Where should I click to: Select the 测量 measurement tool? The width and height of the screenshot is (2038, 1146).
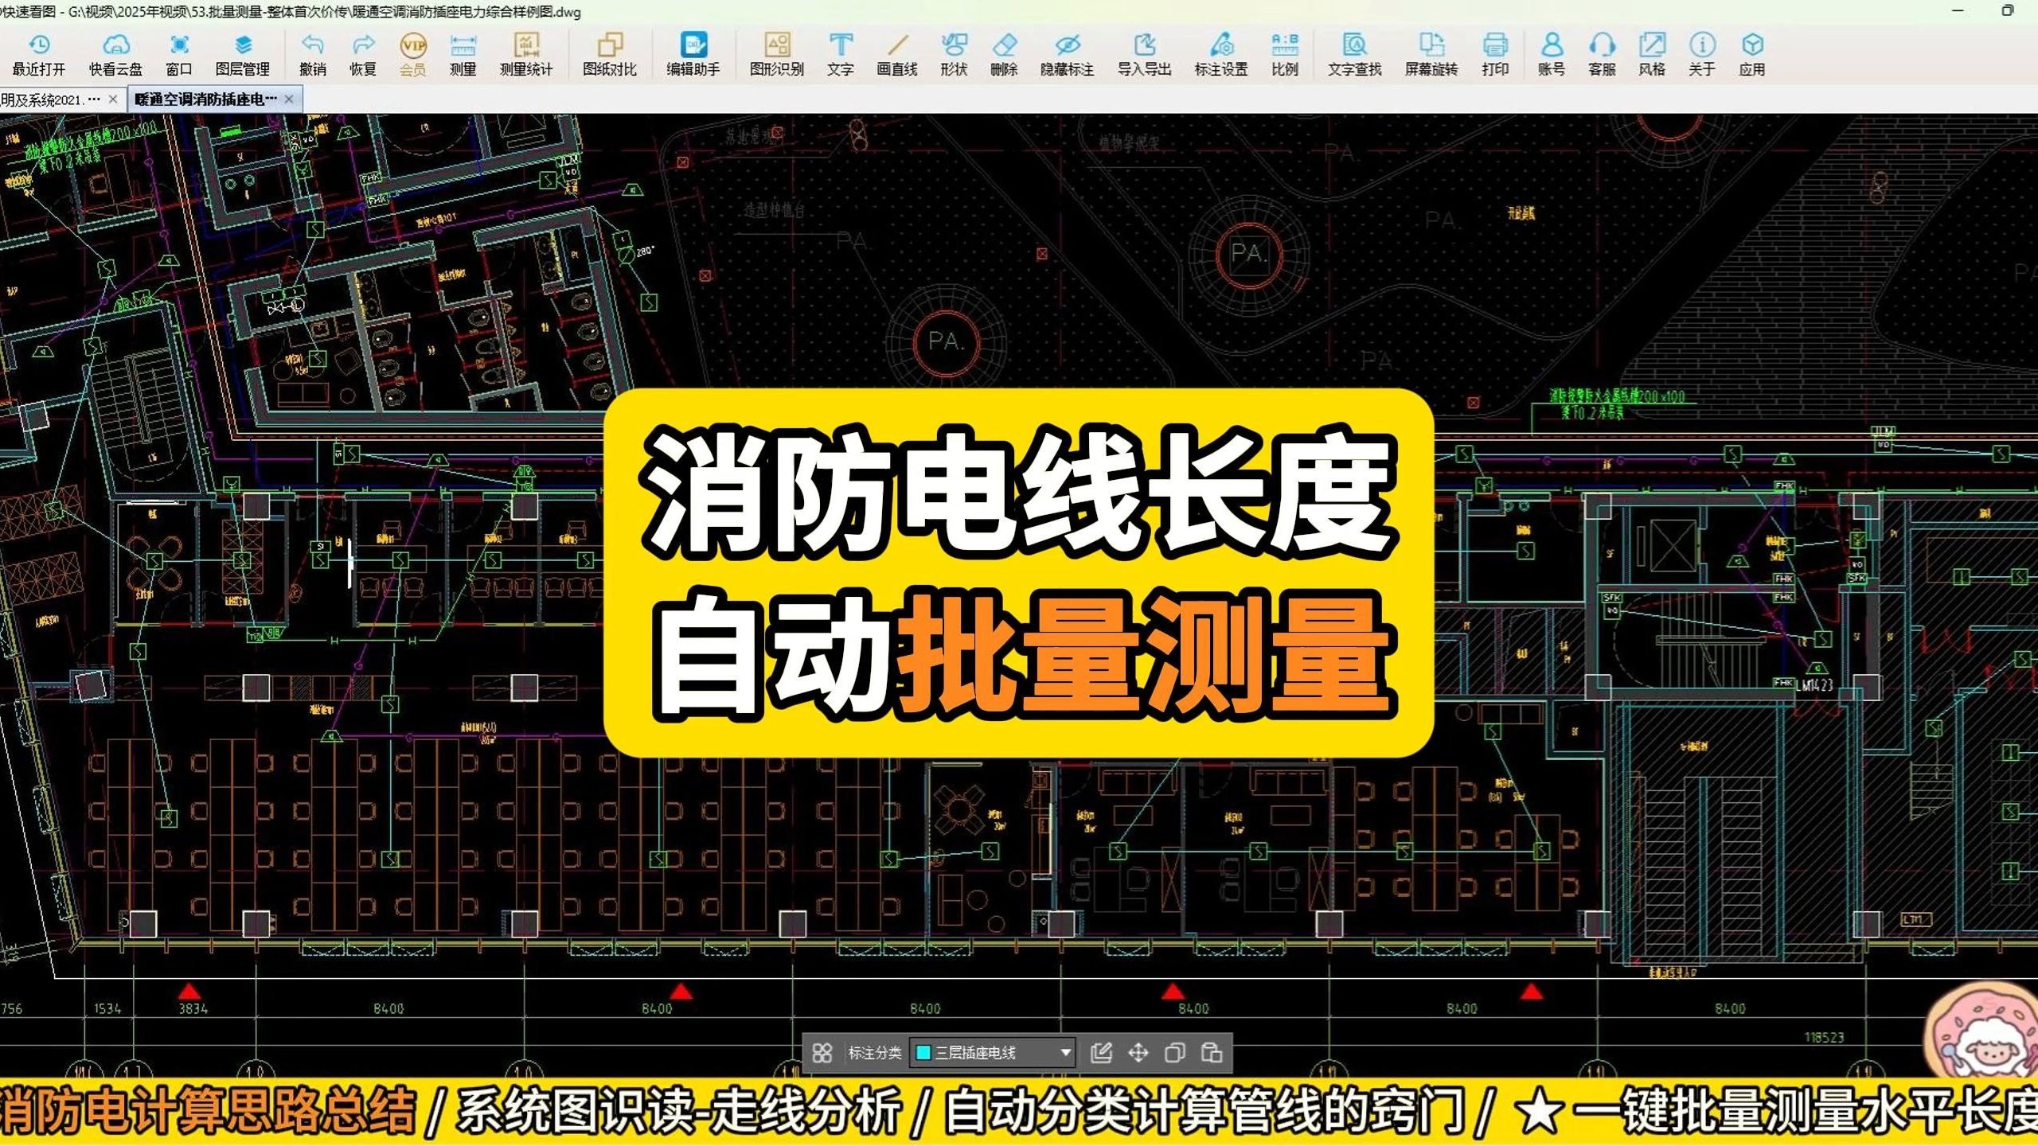tap(462, 54)
